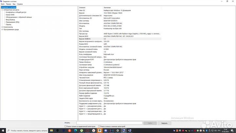Click the network tray icon
Screen dimensions: 236x133
[x=212, y=131]
